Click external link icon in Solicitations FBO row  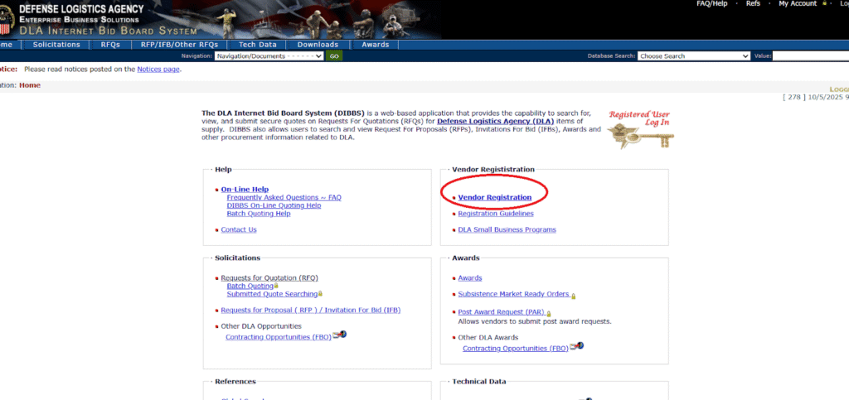339,336
